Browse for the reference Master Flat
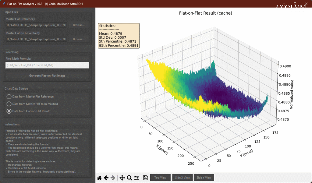312x183 pixels. point(79,25)
